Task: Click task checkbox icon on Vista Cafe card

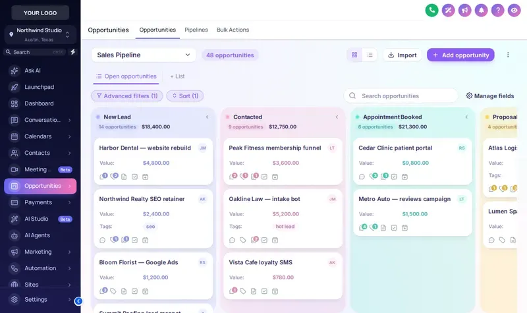Action: point(264,291)
